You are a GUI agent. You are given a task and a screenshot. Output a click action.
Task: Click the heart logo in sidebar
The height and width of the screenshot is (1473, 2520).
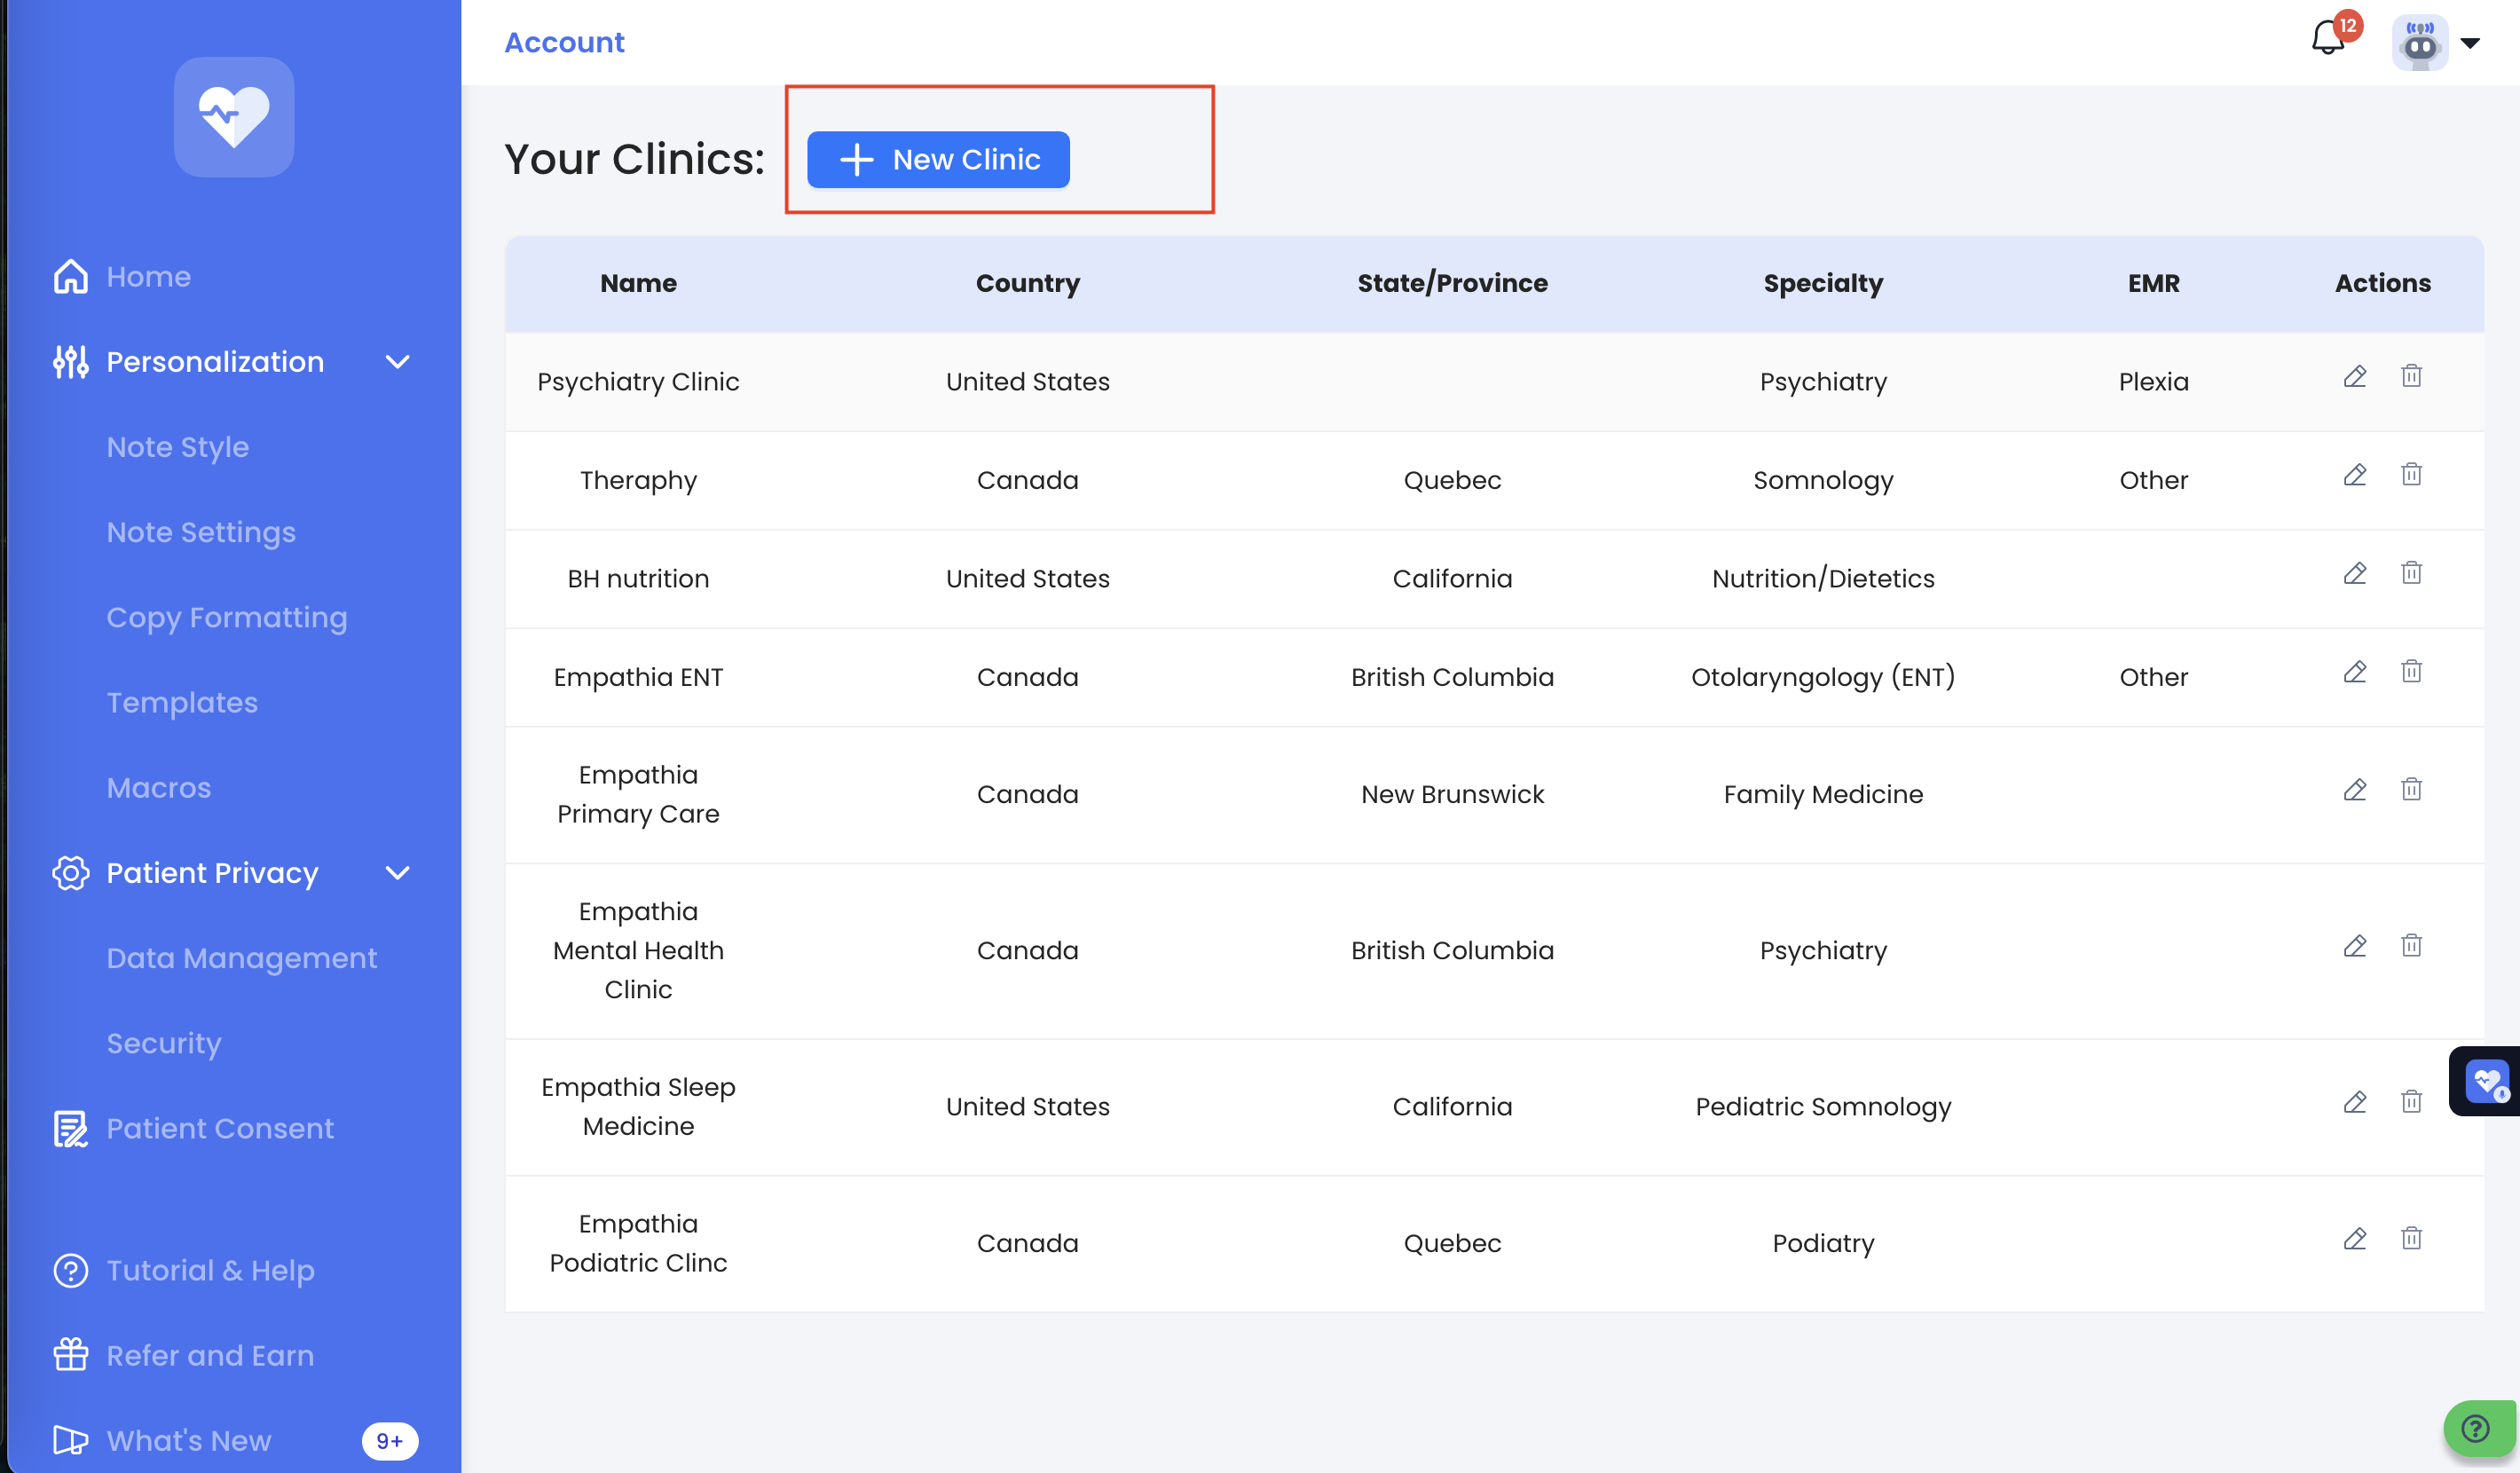(x=233, y=117)
